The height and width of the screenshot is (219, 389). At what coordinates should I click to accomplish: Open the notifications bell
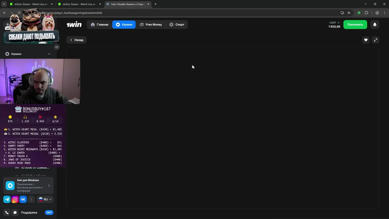click(x=375, y=25)
